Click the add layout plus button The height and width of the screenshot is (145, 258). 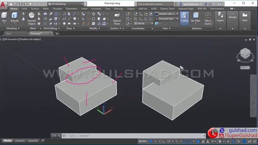[43, 141]
